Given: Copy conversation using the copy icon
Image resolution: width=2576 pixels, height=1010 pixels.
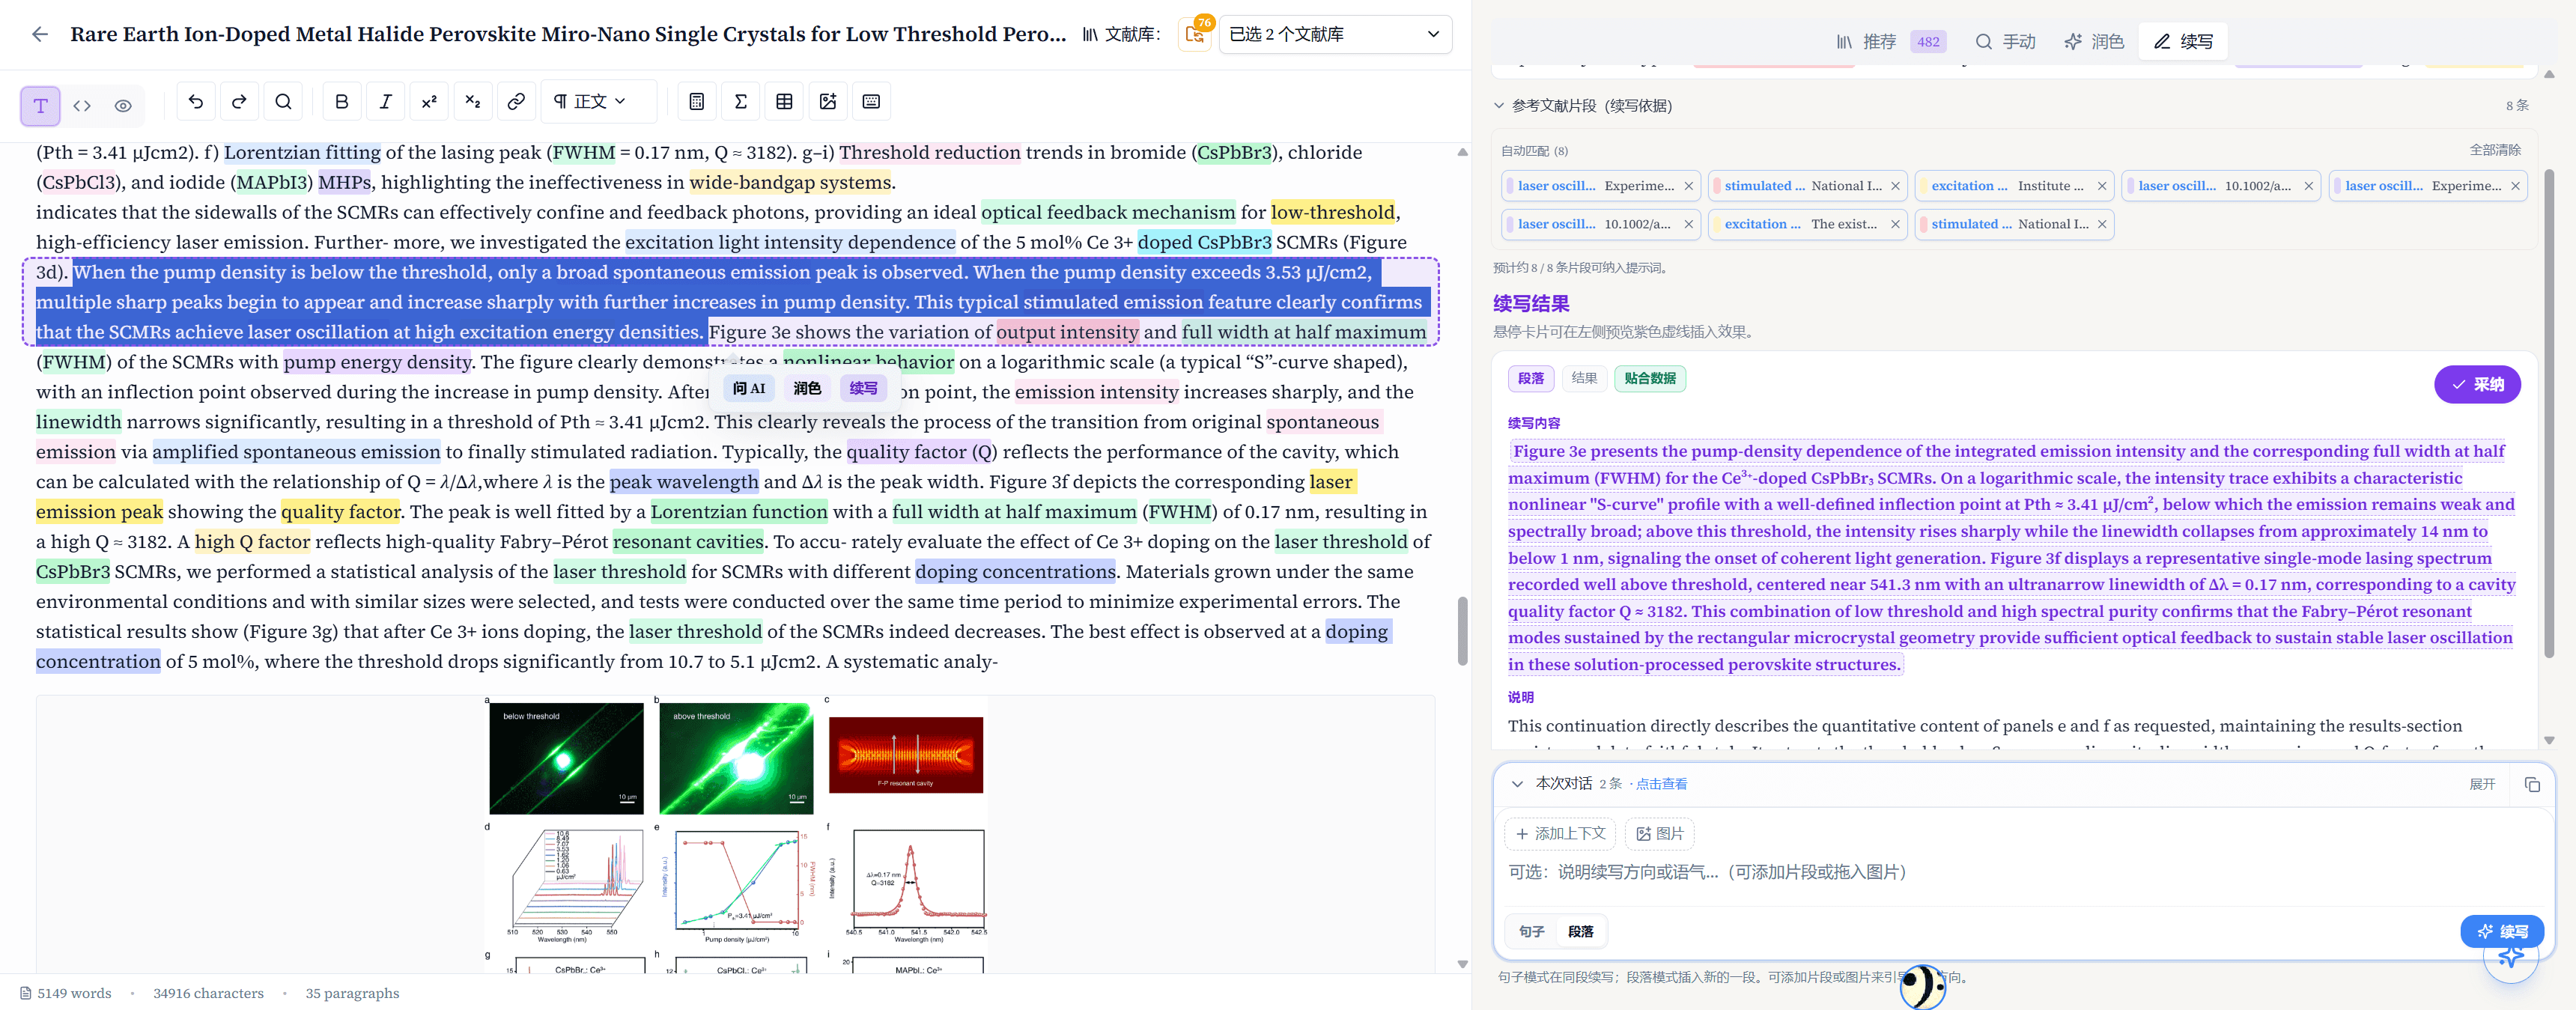Looking at the screenshot, I should [x=2531, y=785].
